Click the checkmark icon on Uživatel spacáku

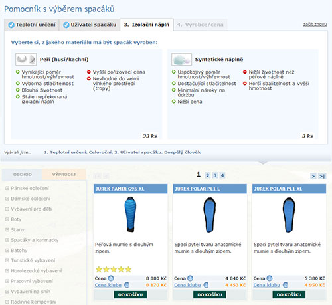pyautogui.click(x=66, y=25)
